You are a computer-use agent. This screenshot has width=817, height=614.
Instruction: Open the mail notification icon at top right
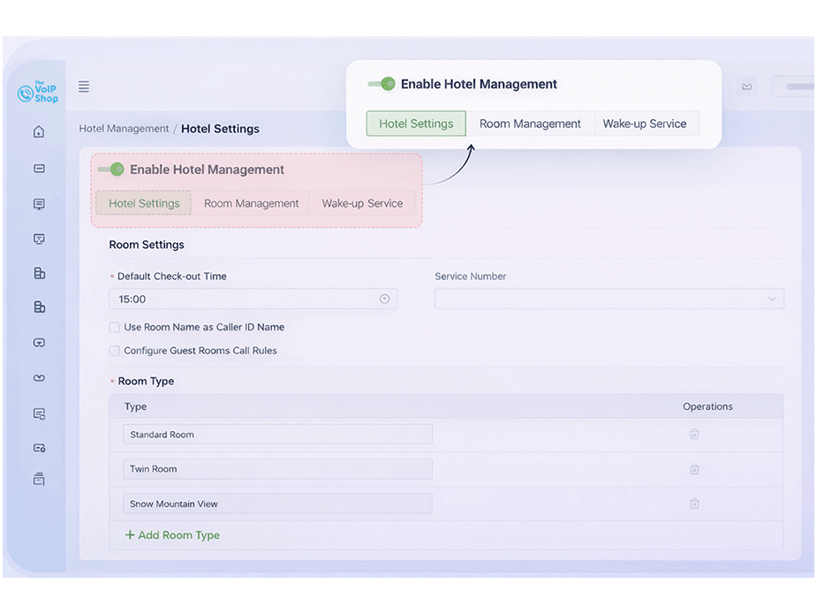coord(746,86)
